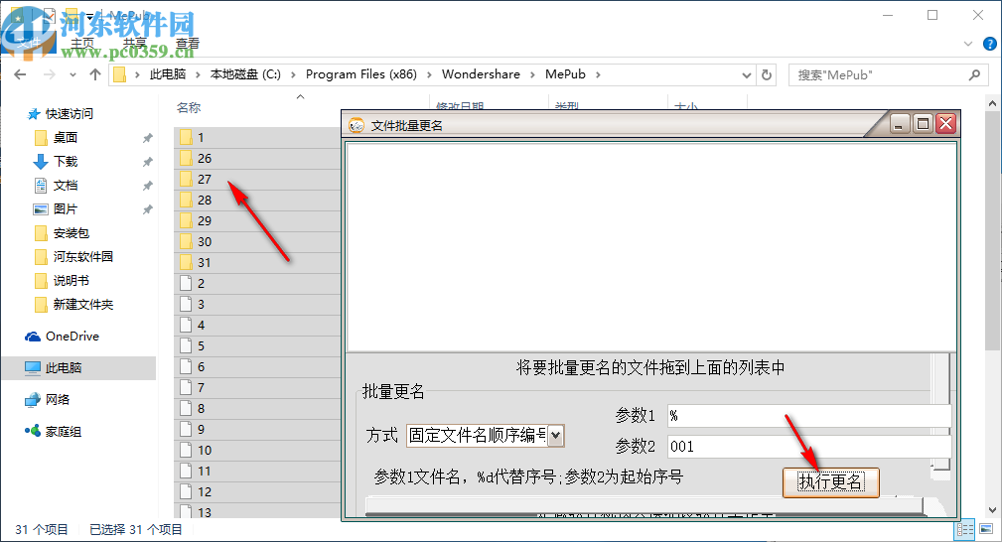Click the pin icon next to 文档
The image size is (1002, 542).
[x=148, y=186]
